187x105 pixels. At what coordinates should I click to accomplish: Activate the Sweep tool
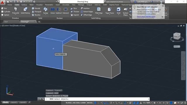46,10
